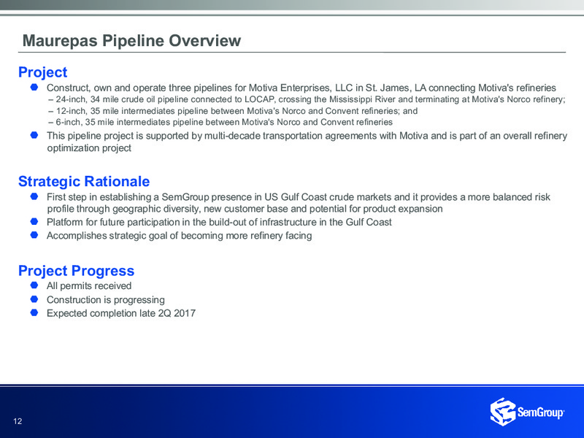The image size is (584, 438).
Task: Click the line starting profile through geographic diversity
Action: click(x=245, y=209)
